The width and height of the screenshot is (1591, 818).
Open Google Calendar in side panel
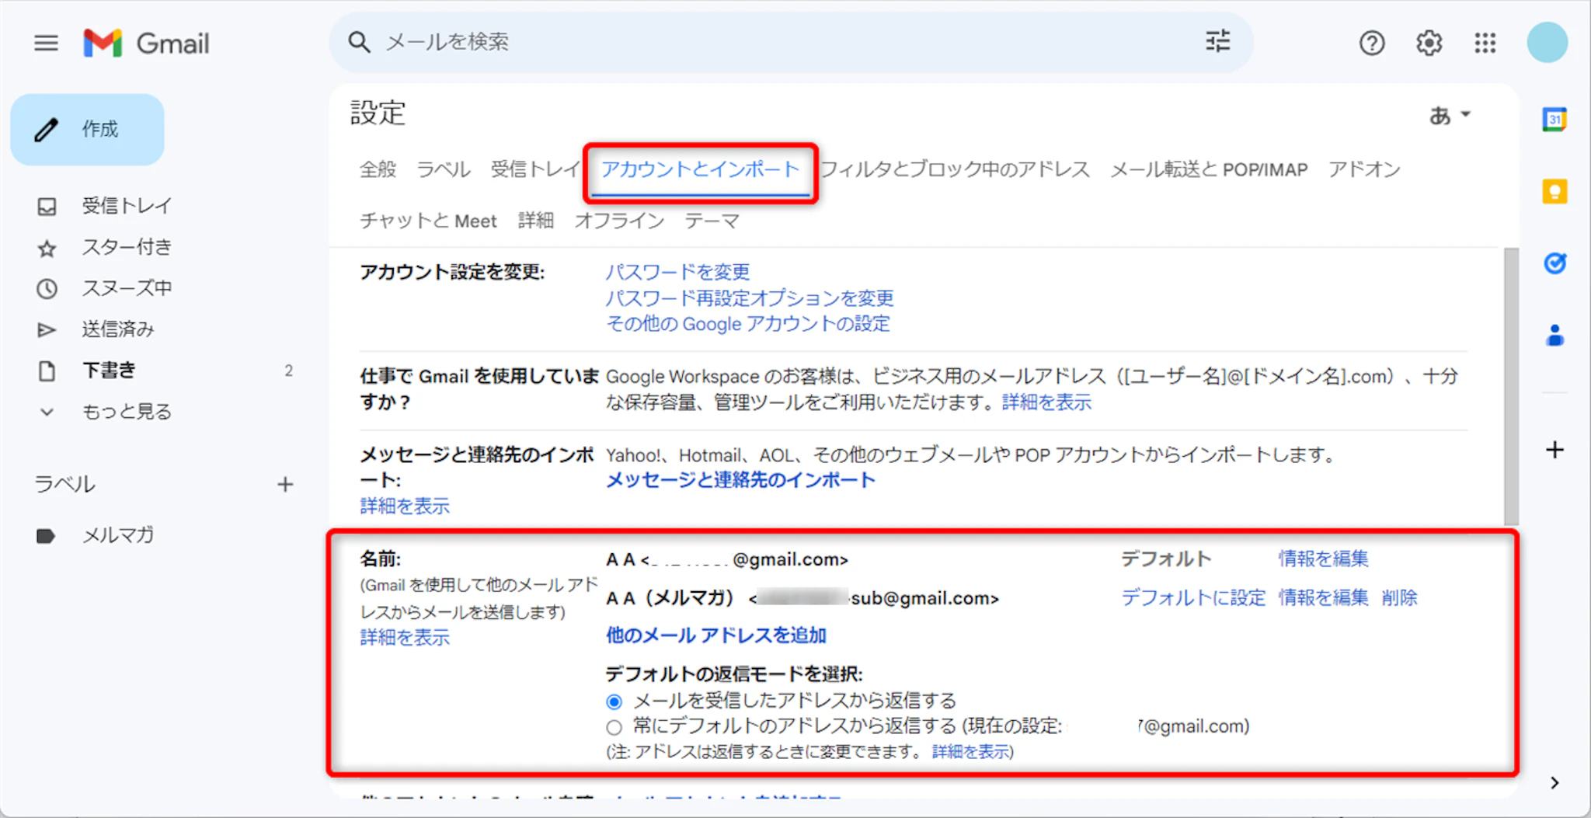click(x=1554, y=120)
